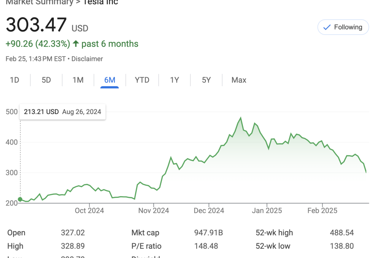Click the 300 y-axis label
This screenshot has width=381, height=258.
12,173
